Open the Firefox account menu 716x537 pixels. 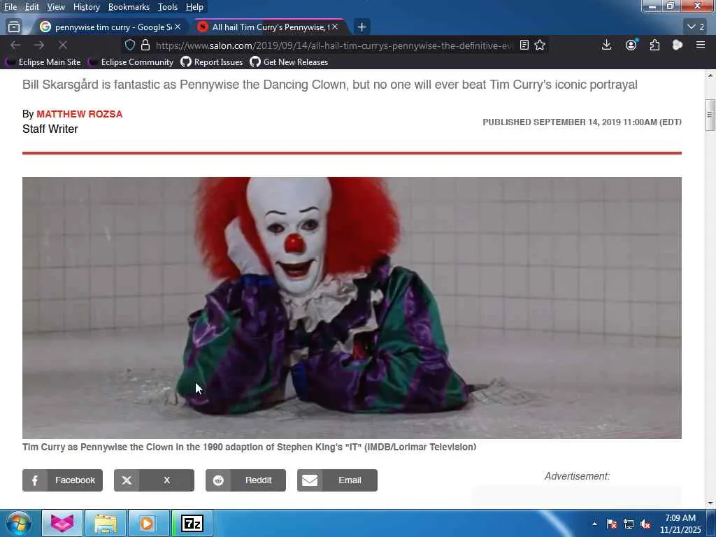coord(631,45)
